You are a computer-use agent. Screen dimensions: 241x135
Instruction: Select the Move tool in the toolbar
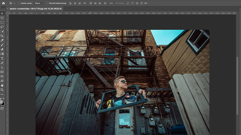(2, 13)
